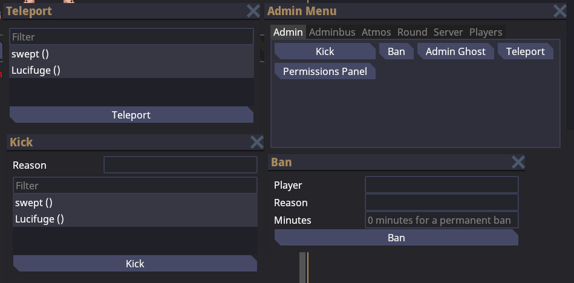Close the Teleport window
574x283 pixels.
pyautogui.click(x=253, y=10)
